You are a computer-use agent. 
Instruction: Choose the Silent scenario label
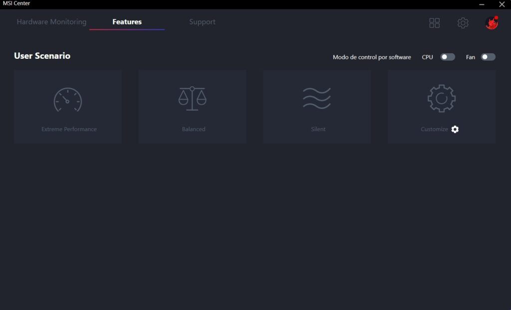[318, 129]
